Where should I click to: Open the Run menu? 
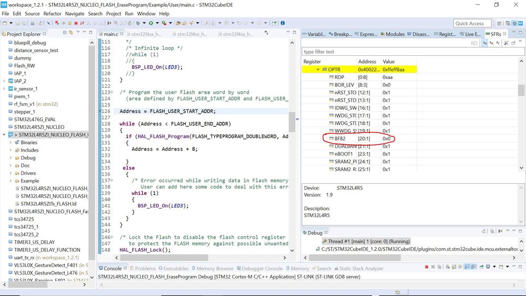coord(129,13)
